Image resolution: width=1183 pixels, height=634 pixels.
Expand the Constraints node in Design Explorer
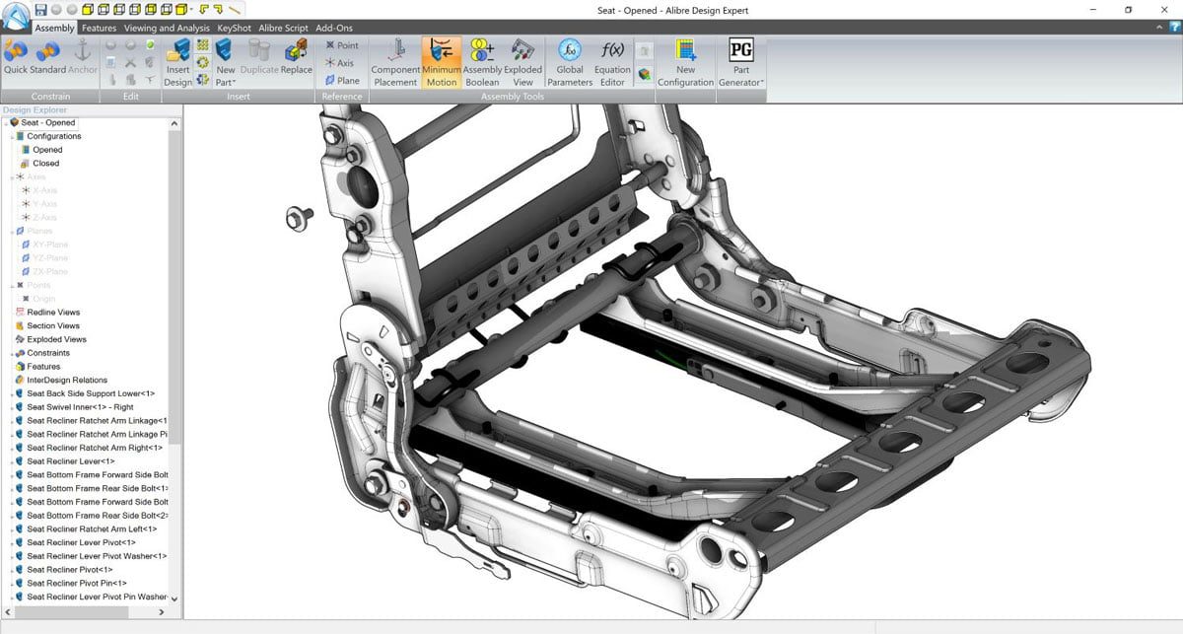point(12,353)
